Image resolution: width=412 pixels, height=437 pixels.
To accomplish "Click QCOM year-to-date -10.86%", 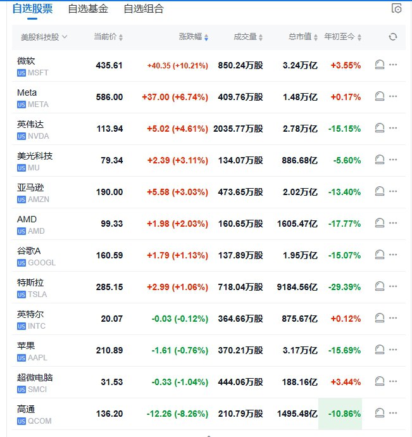I will click(x=344, y=414).
